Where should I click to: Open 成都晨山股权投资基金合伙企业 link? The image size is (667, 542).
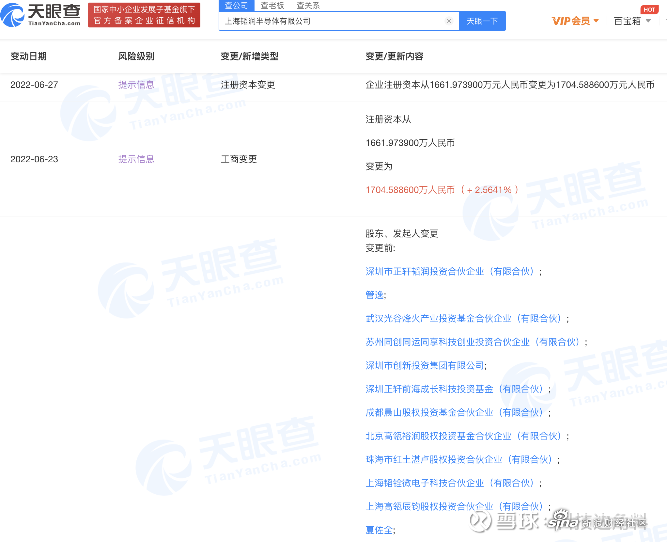point(455,413)
